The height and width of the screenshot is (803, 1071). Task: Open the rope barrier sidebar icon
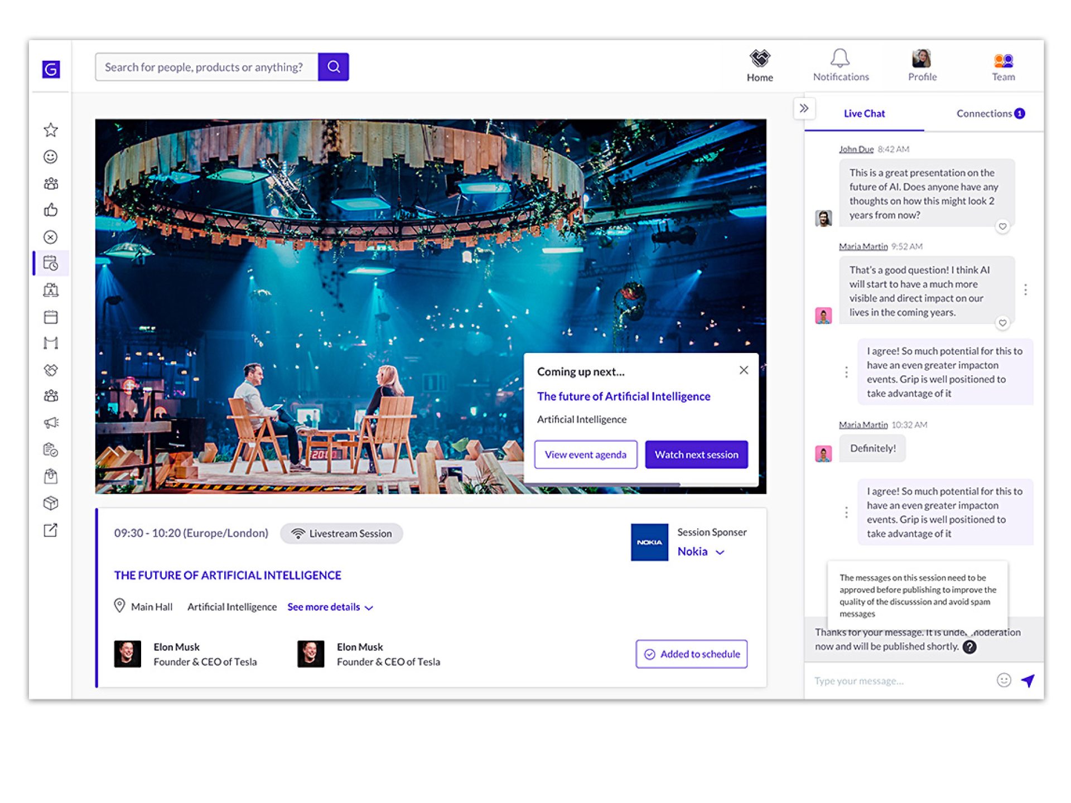pyautogui.click(x=51, y=343)
